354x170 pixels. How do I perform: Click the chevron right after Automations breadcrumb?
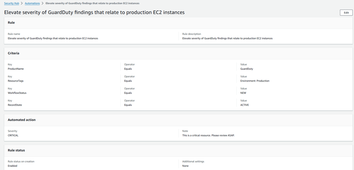[43, 3]
